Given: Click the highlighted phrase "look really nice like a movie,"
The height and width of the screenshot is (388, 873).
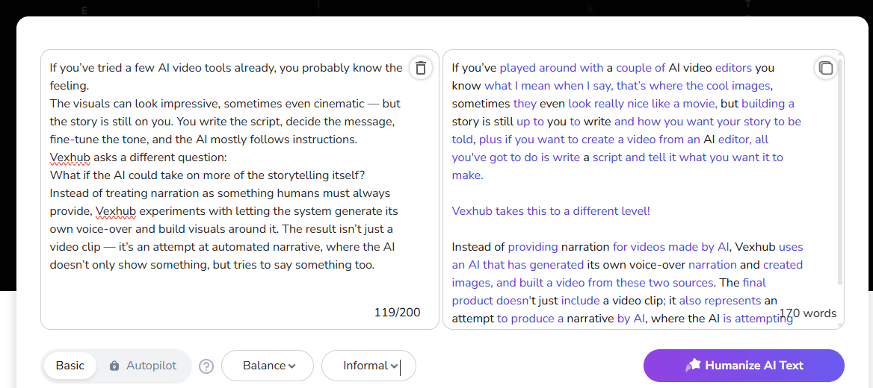Looking at the screenshot, I should pos(642,104).
